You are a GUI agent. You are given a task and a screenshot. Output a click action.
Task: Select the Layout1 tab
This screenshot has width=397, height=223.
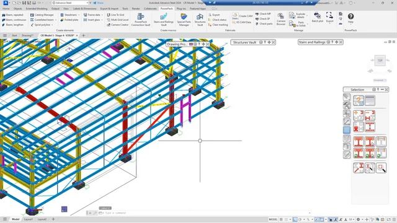29,219
